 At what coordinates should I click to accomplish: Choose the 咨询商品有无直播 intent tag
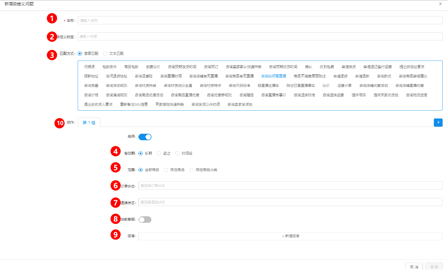[x=240, y=76]
